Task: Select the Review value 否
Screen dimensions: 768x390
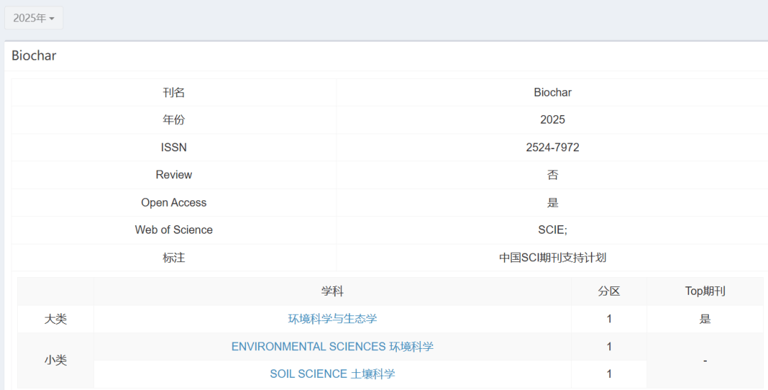Action: click(x=553, y=175)
